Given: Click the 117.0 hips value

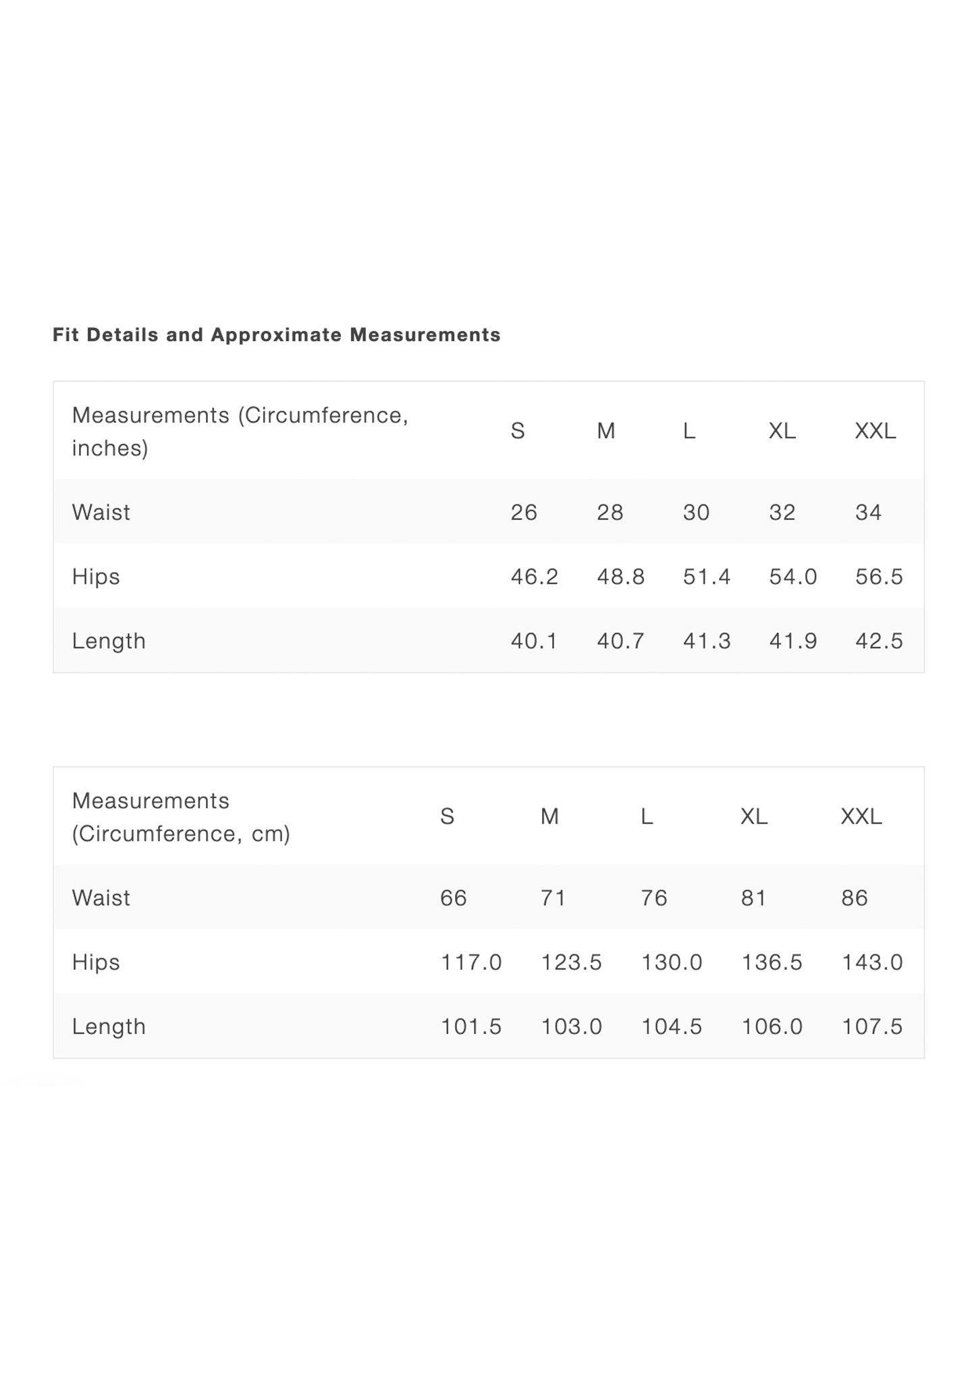Looking at the screenshot, I should (471, 962).
